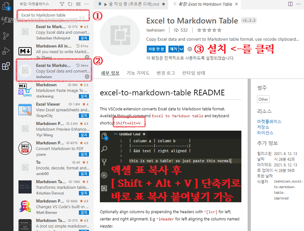Open the 저장소 repository link
Viewport: 304px width, 231px height.
click(x=263, y=127)
